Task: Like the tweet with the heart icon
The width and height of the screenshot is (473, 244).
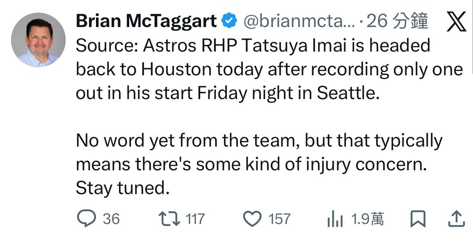Action: (253, 219)
